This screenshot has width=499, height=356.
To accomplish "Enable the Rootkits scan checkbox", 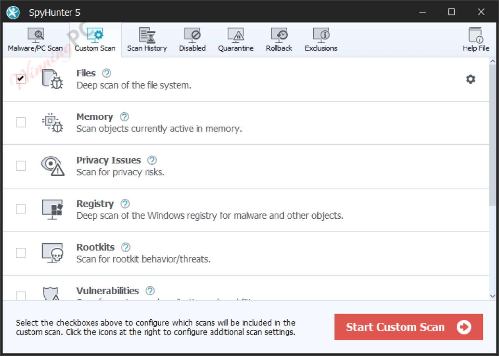I will [x=21, y=253].
